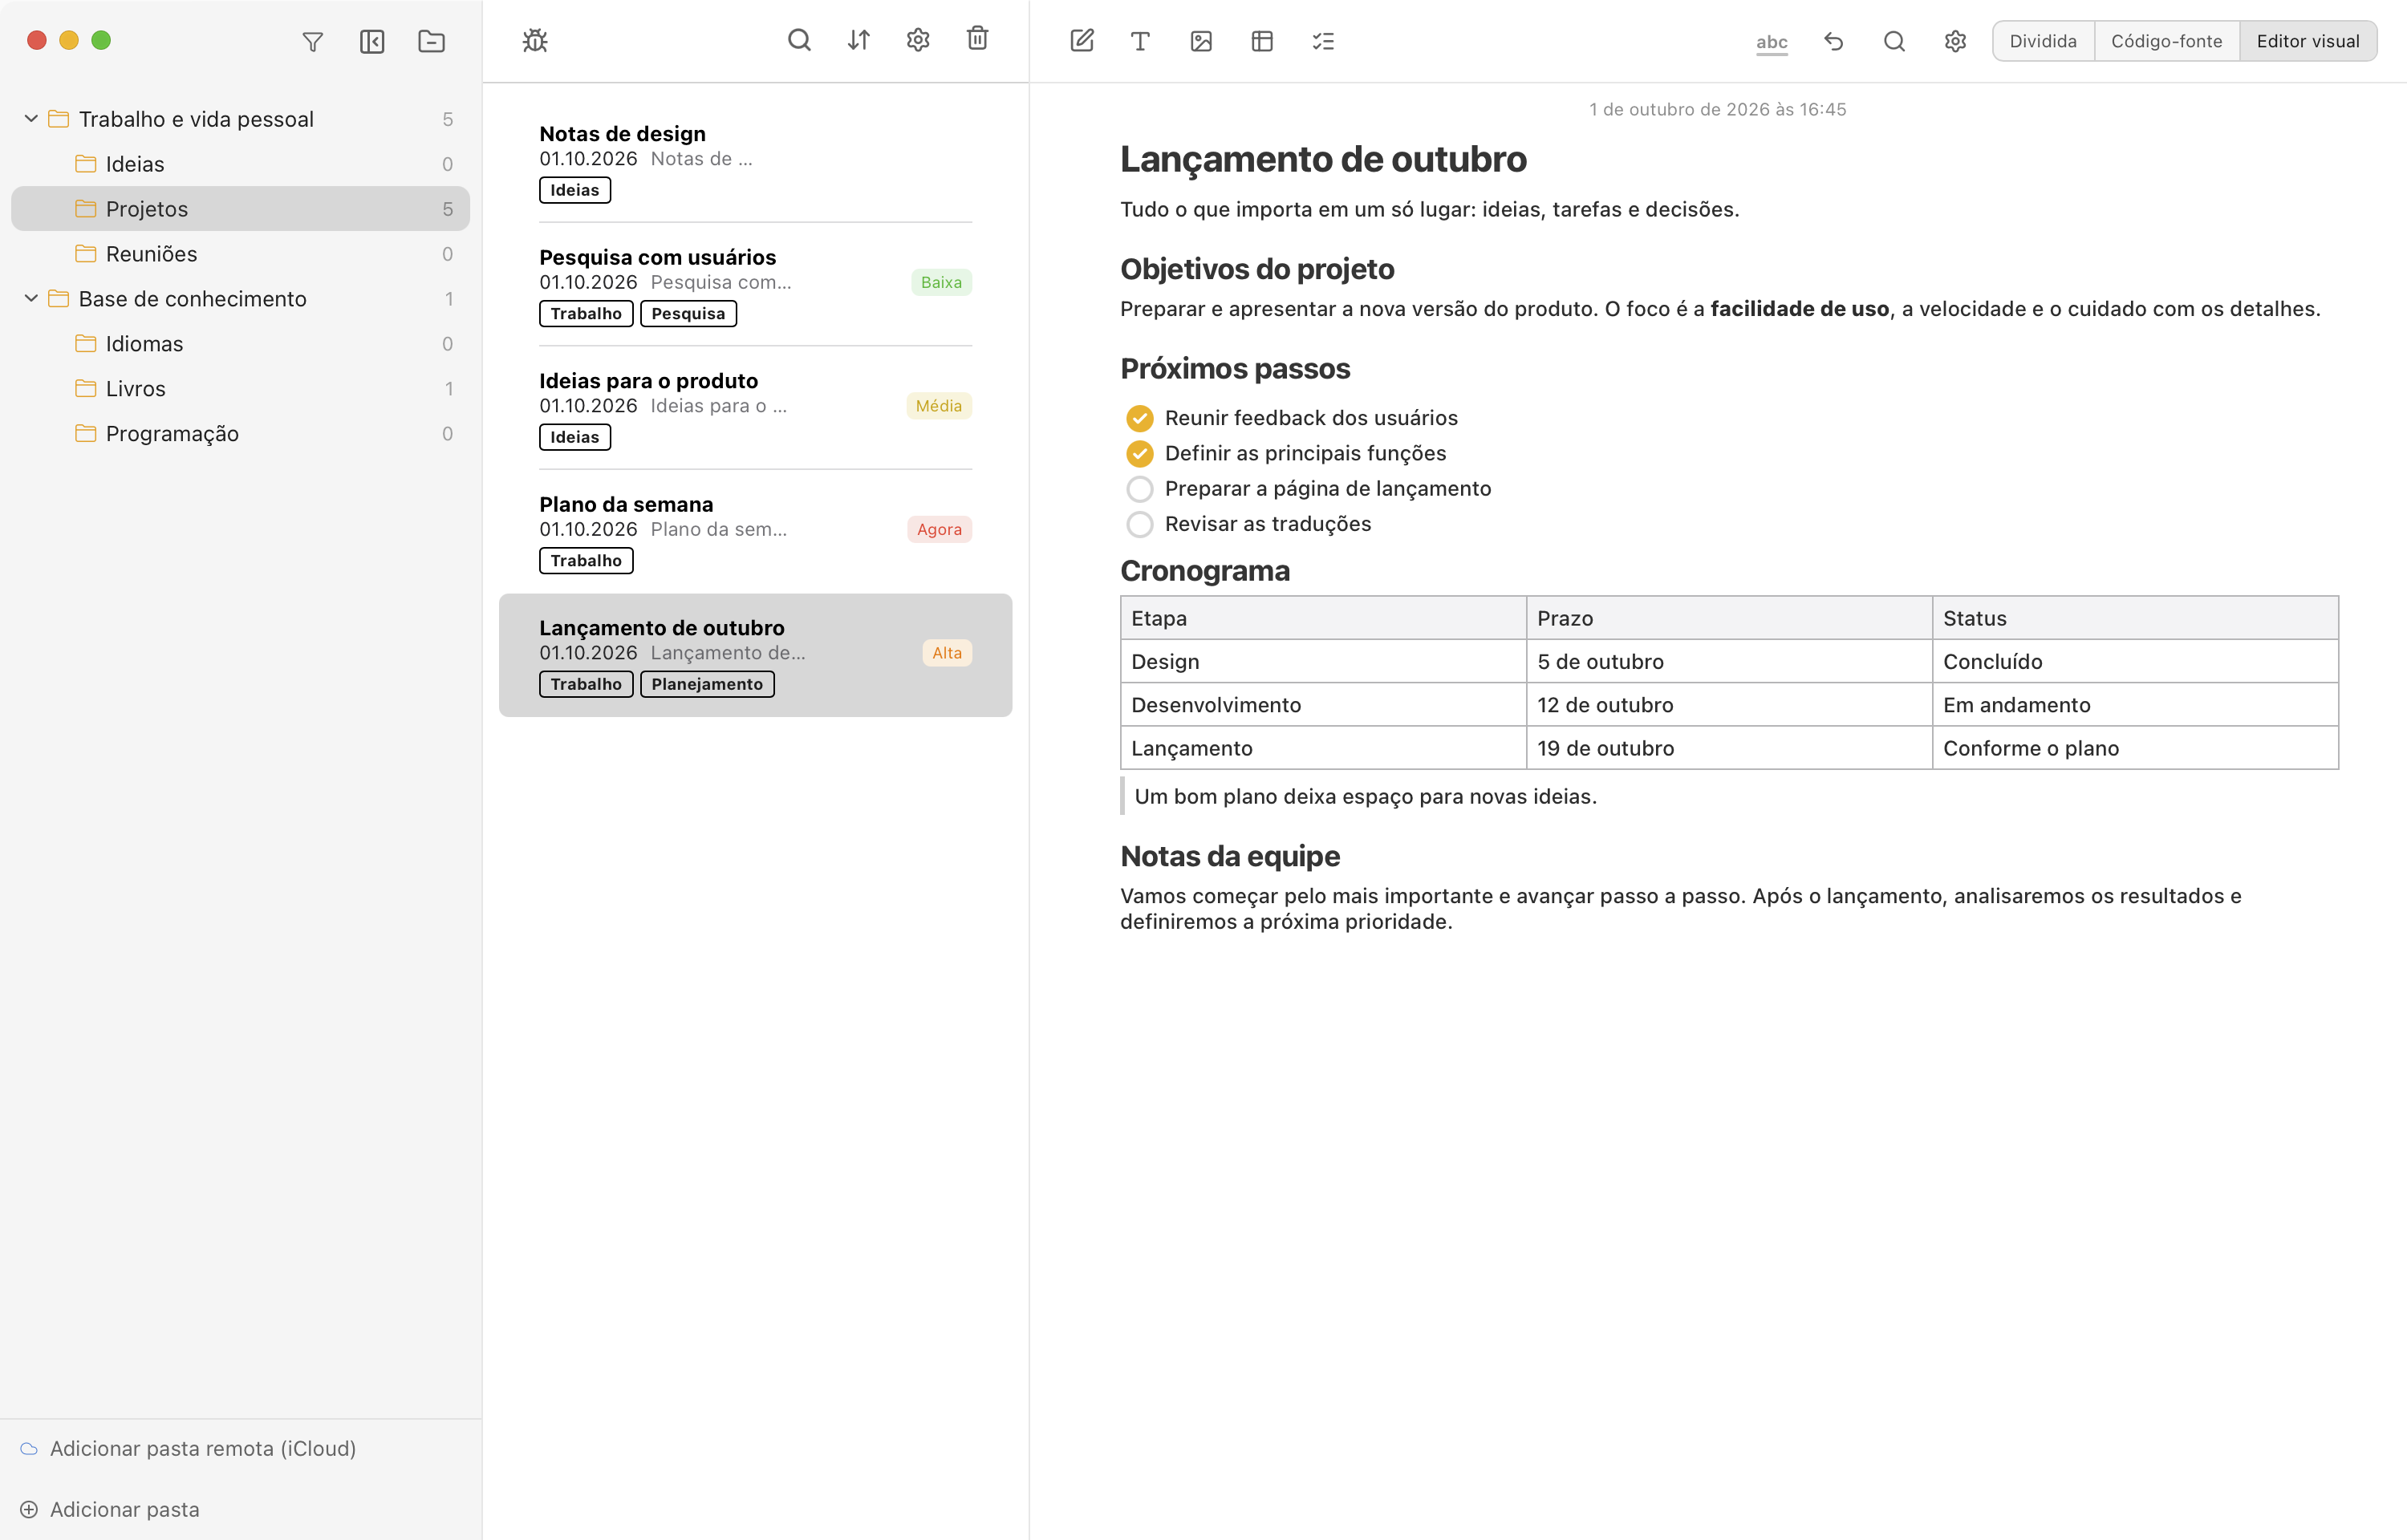
Task: Click the Planejamento tag
Action: (x=707, y=684)
